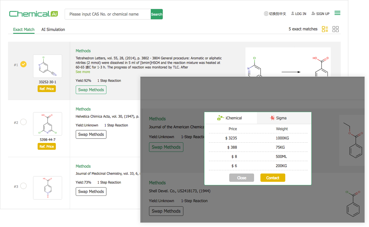
Task: Open structure thumbnail for 5398-44-7
Action: pyautogui.click(x=47, y=124)
